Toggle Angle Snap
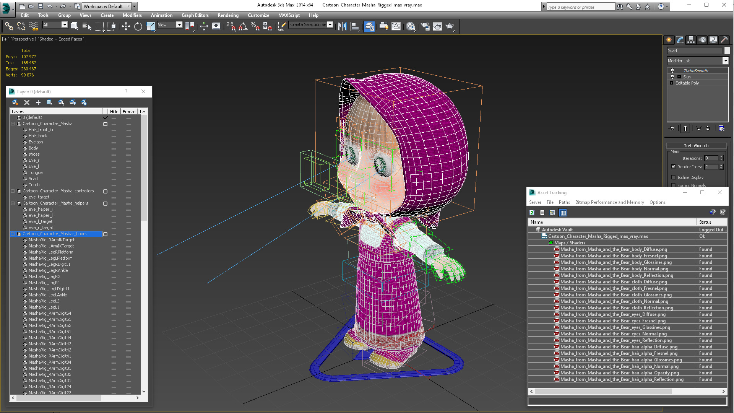This screenshot has width=734, height=413. (243, 26)
